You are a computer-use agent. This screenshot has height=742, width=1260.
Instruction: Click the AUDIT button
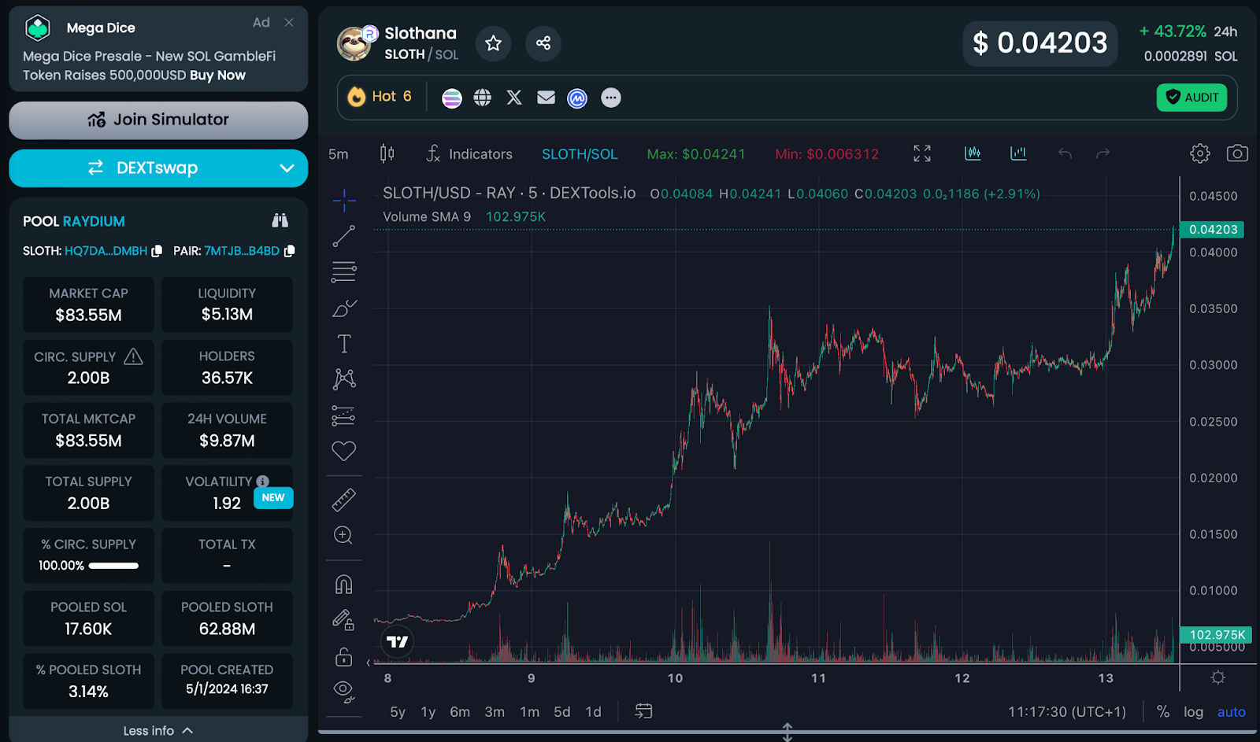click(x=1191, y=98)
